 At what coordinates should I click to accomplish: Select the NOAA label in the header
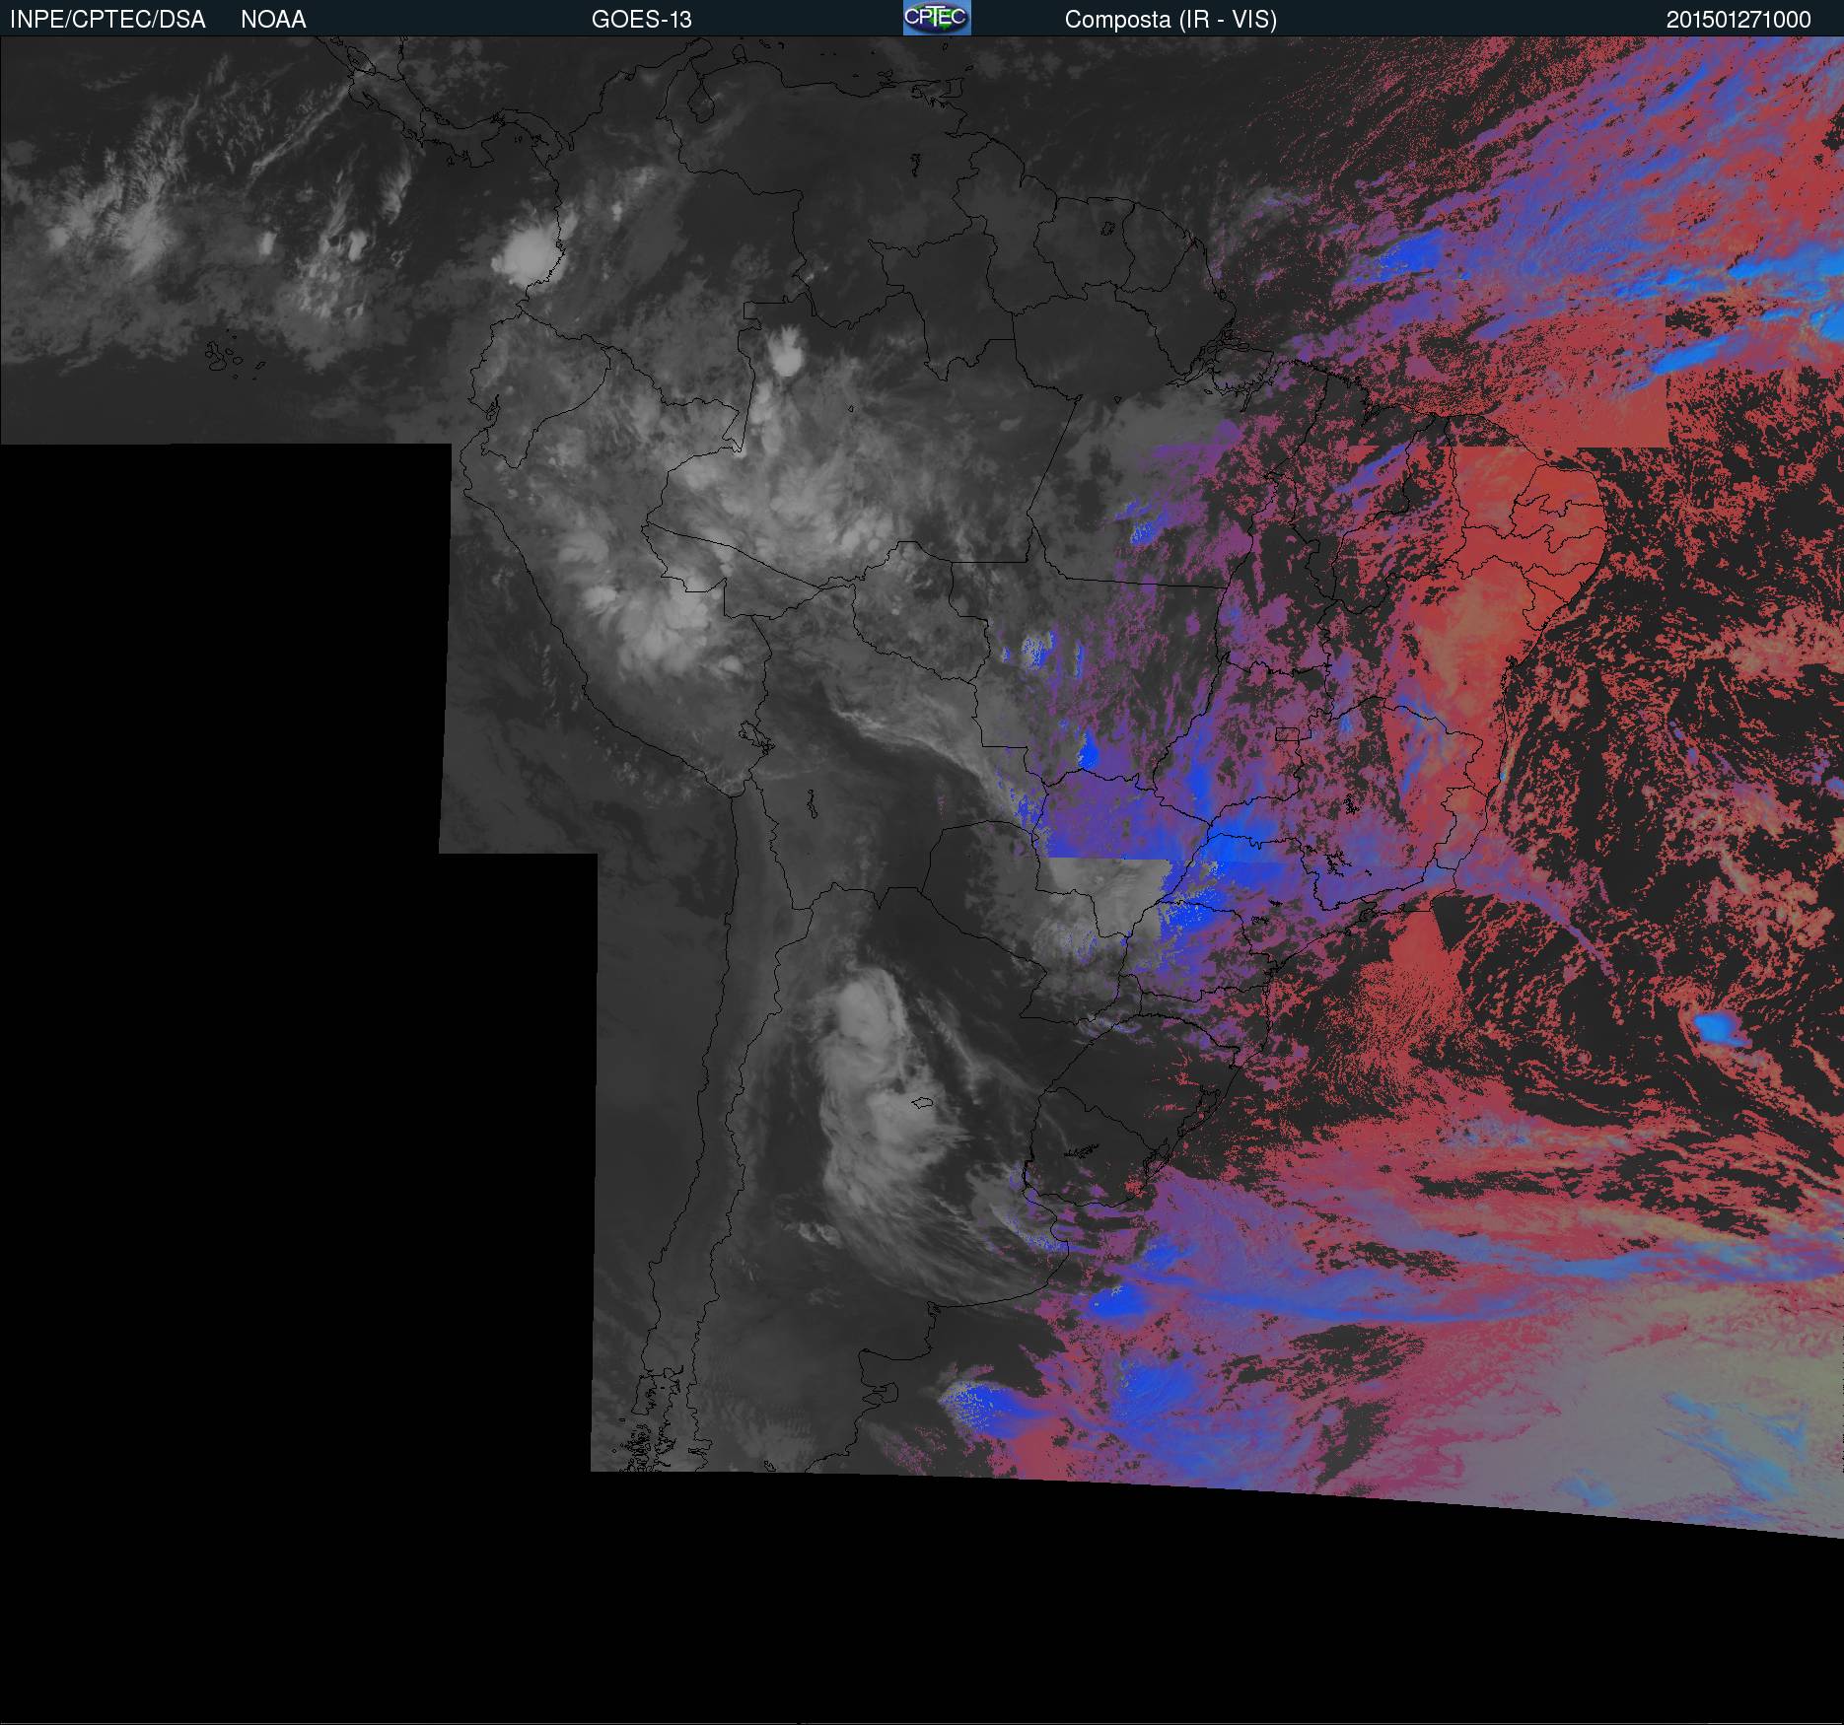[273, 20]
